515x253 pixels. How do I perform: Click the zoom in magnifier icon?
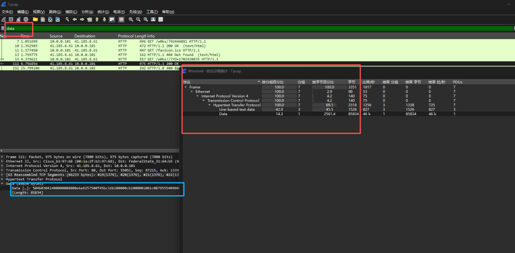coord(131,20)
